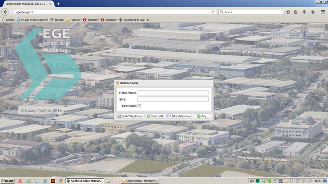Click into the Şifre password field
The height and width of the screenshot is (184, 328).
point(173,99)
